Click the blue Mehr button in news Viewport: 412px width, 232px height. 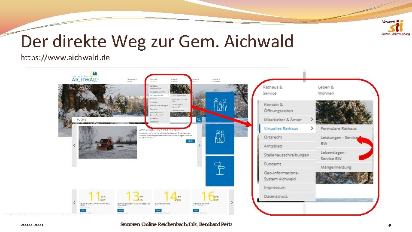(190, 141)
